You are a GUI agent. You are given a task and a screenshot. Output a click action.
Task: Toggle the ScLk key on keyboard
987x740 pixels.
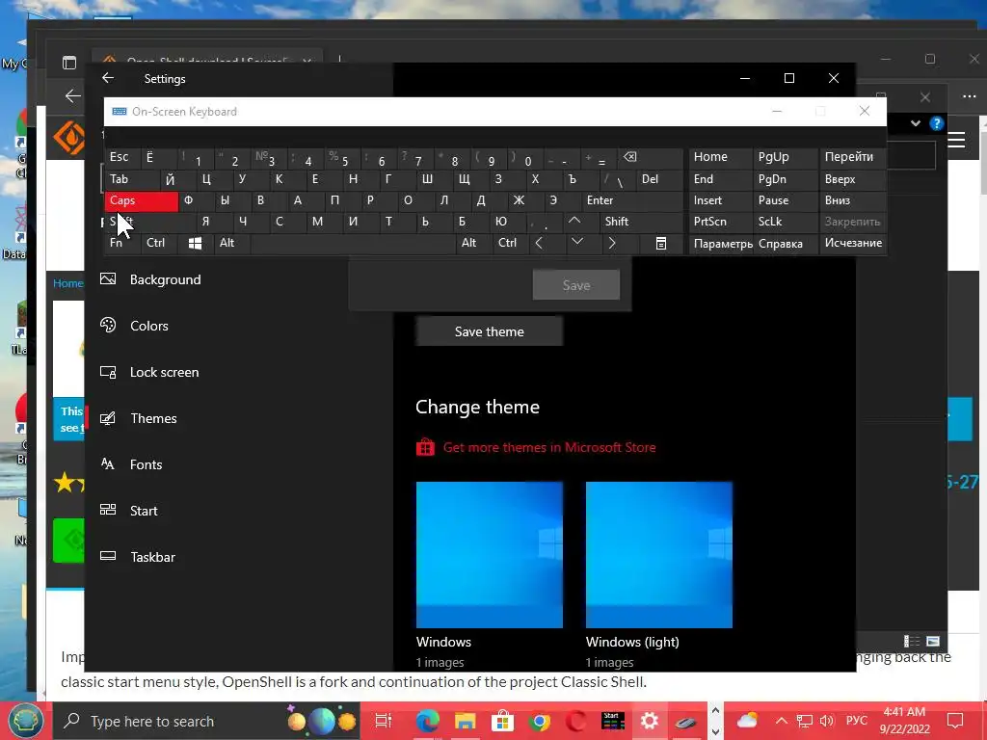(786, 222)
